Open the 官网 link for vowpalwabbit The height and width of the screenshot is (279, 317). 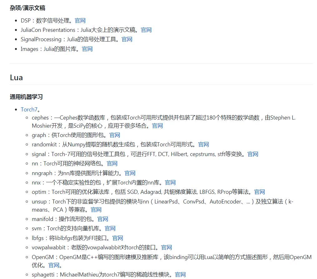pyautogui.click(x=167, y=247)
